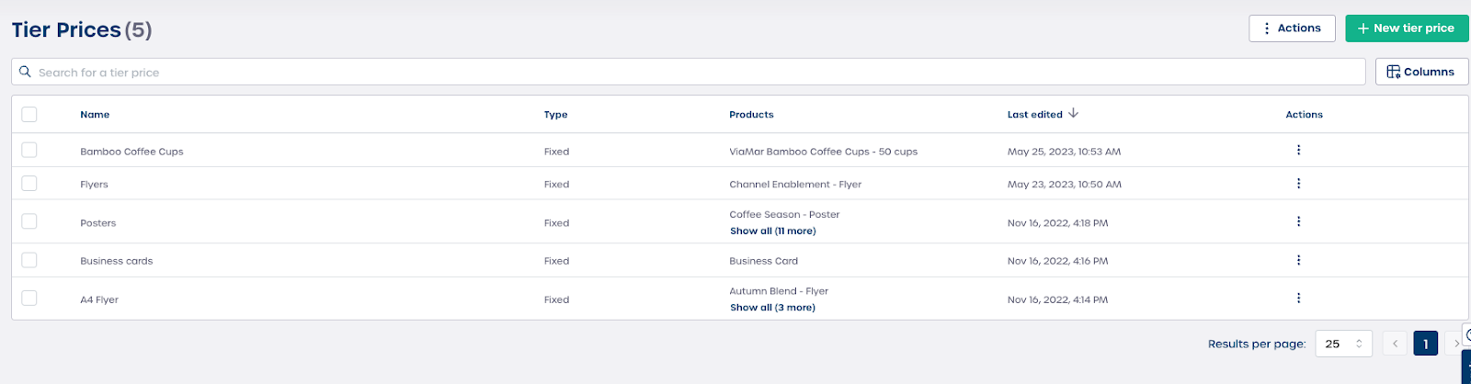Open row actions menu for Bamboo Coffee Cups
This screenshot has height=384, width=1471.
1298,151
